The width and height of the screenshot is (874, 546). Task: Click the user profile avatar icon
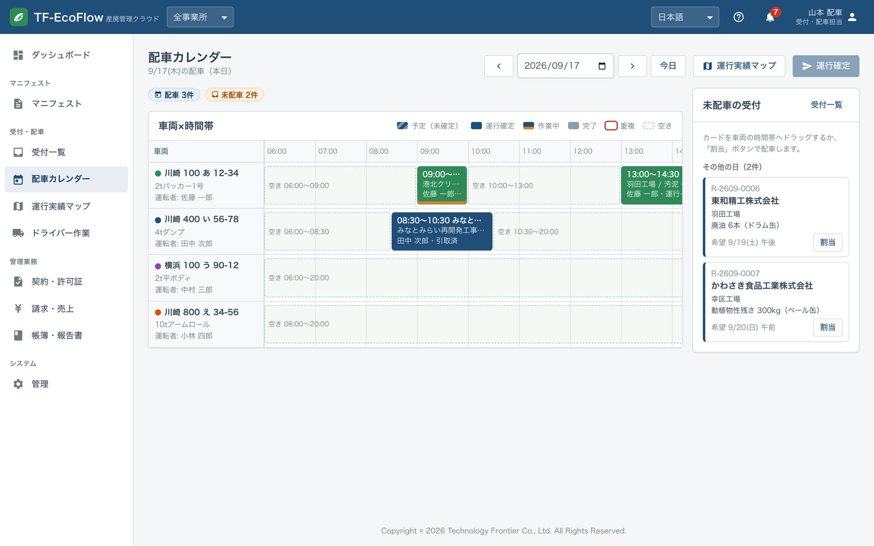852,17
